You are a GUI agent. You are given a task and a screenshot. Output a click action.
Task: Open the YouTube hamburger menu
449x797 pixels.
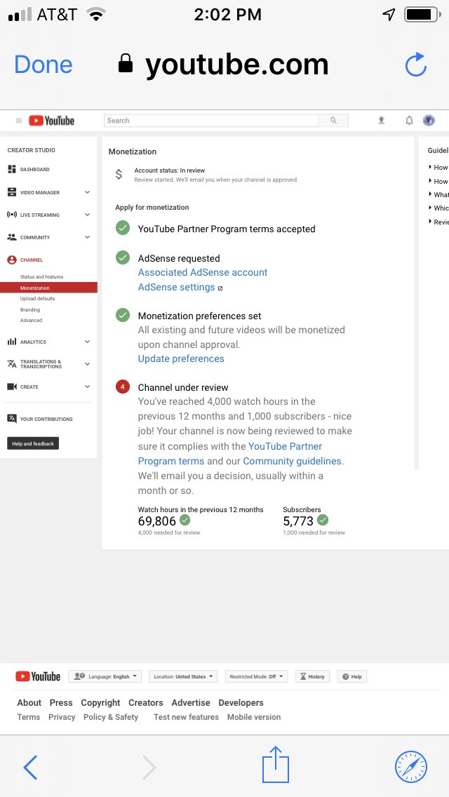[x=19, y=121]
